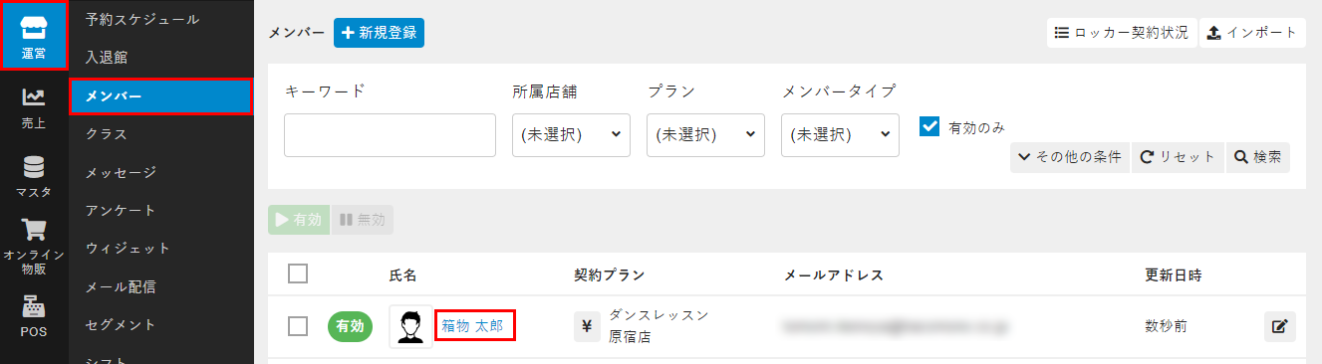Expand その他の条件 options
Screen dimensions: 1322x364
coord(1070,157)
